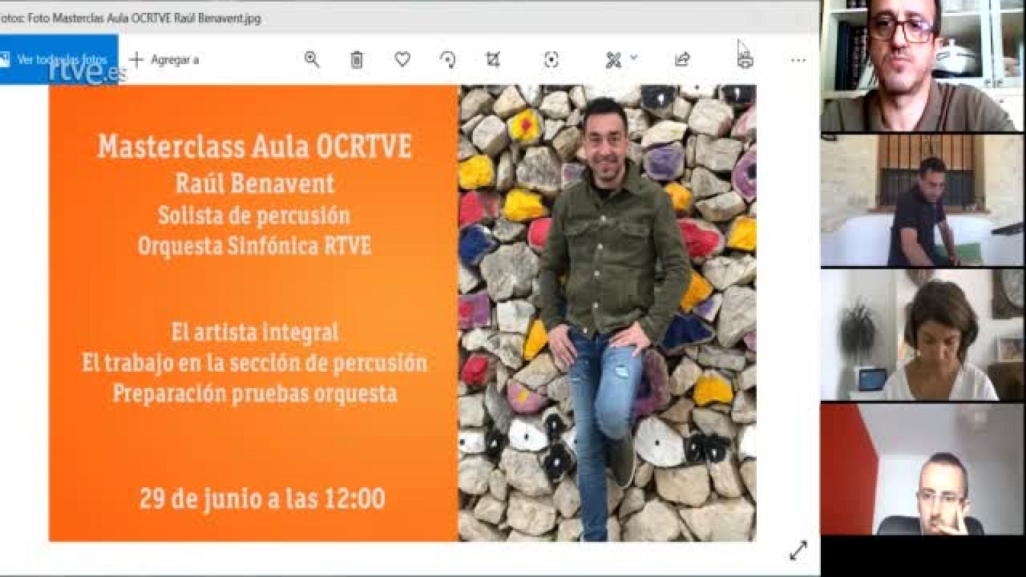Screen dimensions: 1026x577
Task: Click the woman looking down tile
Action: tap(923, 333)
